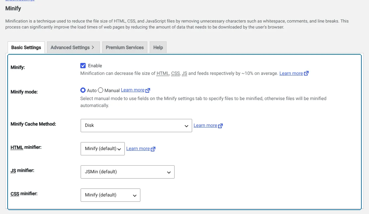Click the "JS minifier:" label
Image resolution: width=369 pixels, height=214 pixels.
pyautogui.click(x=22, y=171)
